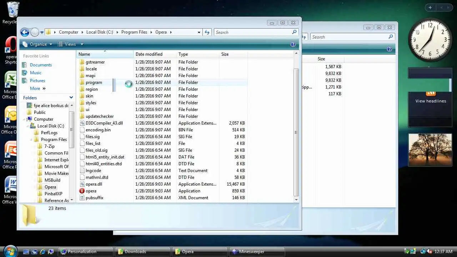Select the opera.dll file icon
457x257 pixels.
tap(82, 184)
